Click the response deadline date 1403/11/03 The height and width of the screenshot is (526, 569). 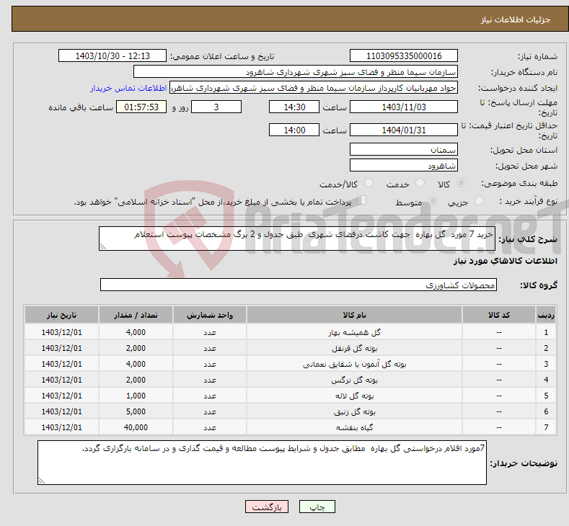pyautogui.click(x=404, y=107)
